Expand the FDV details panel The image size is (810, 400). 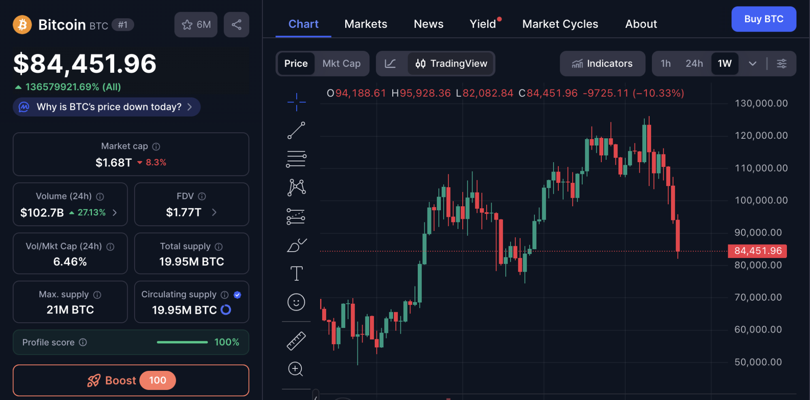pos(215,212)
